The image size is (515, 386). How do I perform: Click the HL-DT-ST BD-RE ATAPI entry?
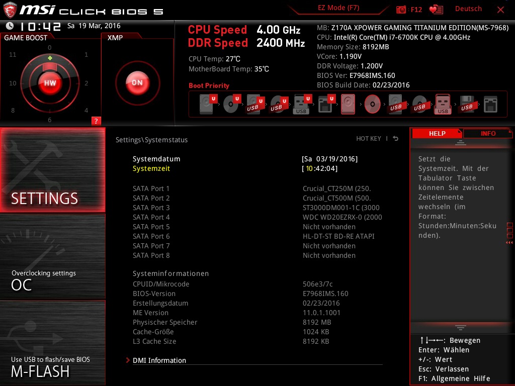(x=338, y=236)
